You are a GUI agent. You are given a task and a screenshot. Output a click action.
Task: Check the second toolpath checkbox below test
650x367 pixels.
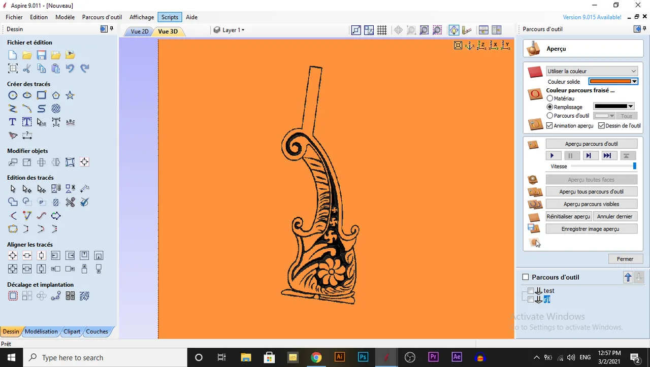[531, 299]
